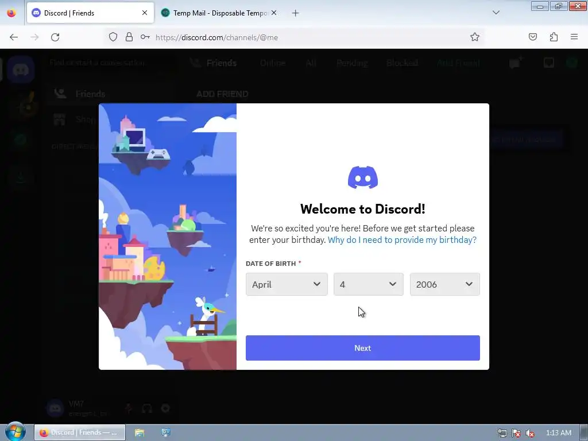The height and width of the screenshot is (441, 588).
Task: Bookmark this page with the star
Action: coord(475,37)
